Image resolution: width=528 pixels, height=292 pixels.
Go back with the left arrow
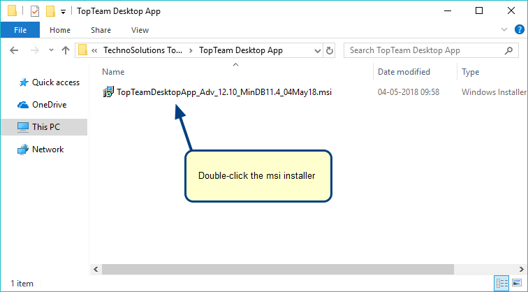[14, 50]
